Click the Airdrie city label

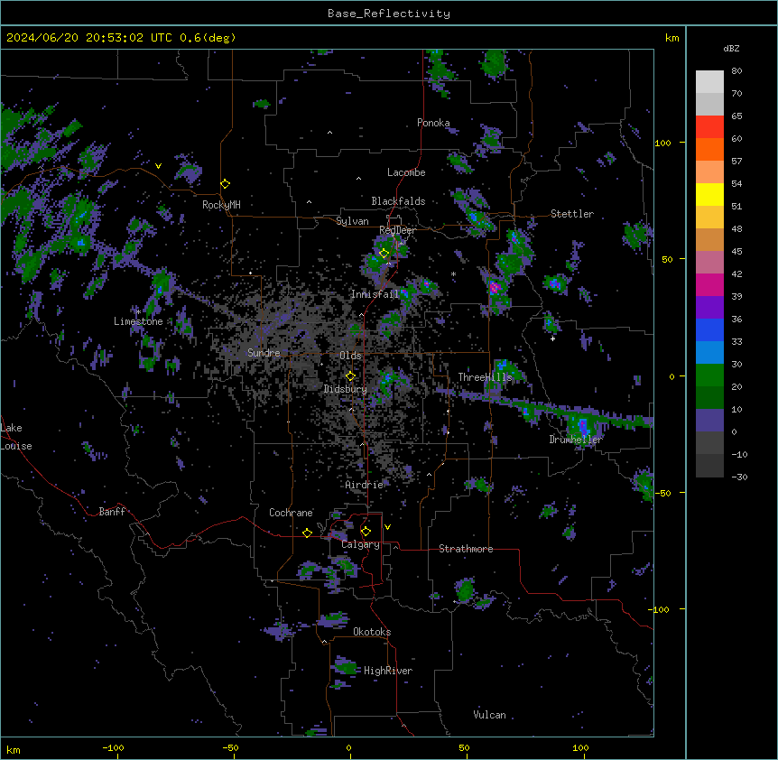(365, 485)
